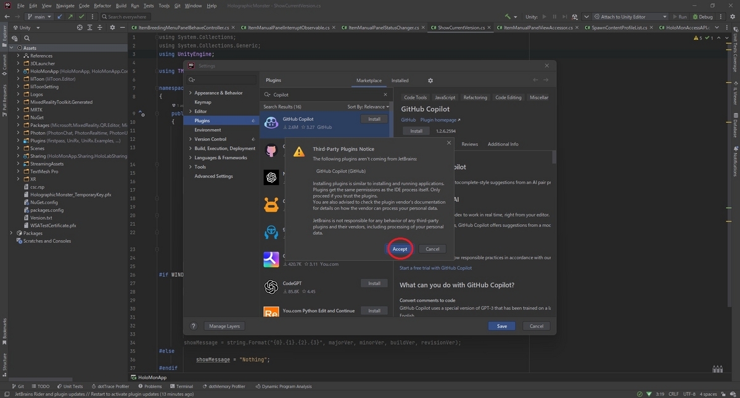The width and height of the screenshot is (740, 398).
Task: Open the Unity view dropdown in Explorer
Action: [26, 28]
